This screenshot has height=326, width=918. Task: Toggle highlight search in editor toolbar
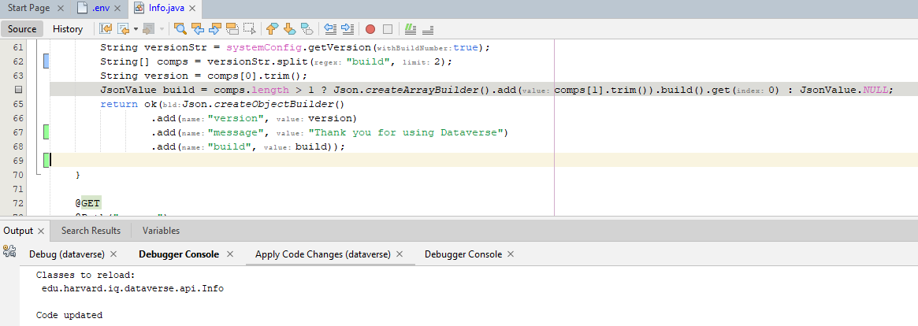point(232,29)
